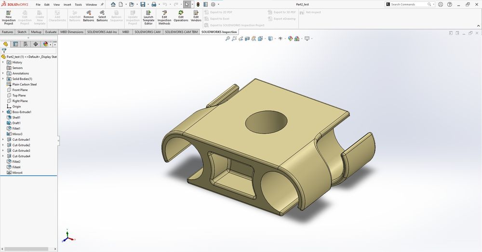
Task: Open the Tools menu
Action: pyautogui.click(x=79, y=5)
